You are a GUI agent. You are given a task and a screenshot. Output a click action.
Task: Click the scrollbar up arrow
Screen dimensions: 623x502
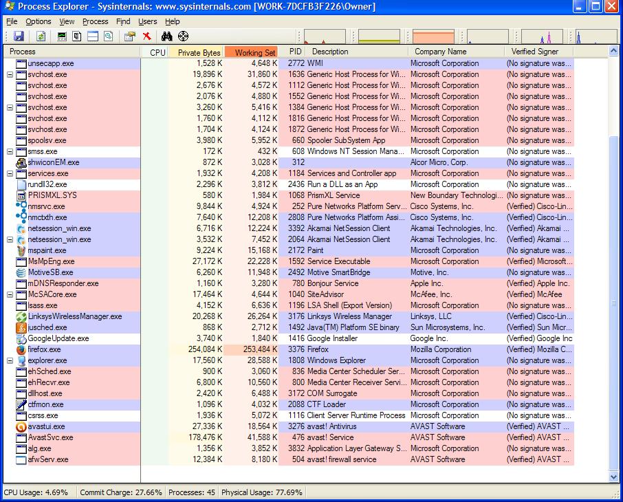(613, 51)
